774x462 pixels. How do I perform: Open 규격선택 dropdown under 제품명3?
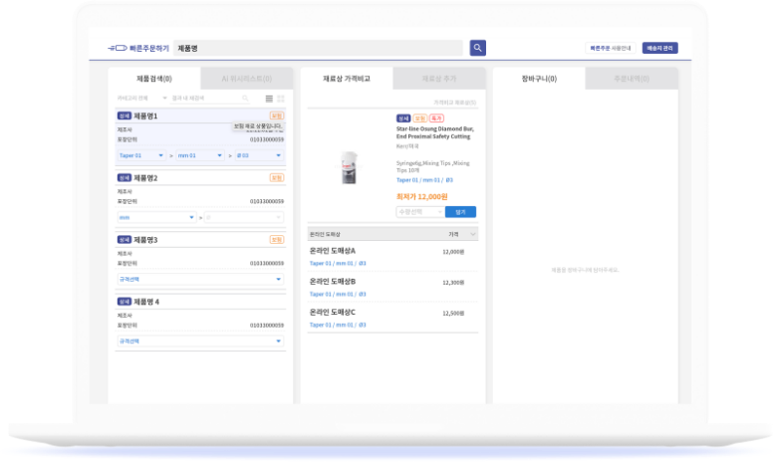pyautogui.click(x=200, y=280)
